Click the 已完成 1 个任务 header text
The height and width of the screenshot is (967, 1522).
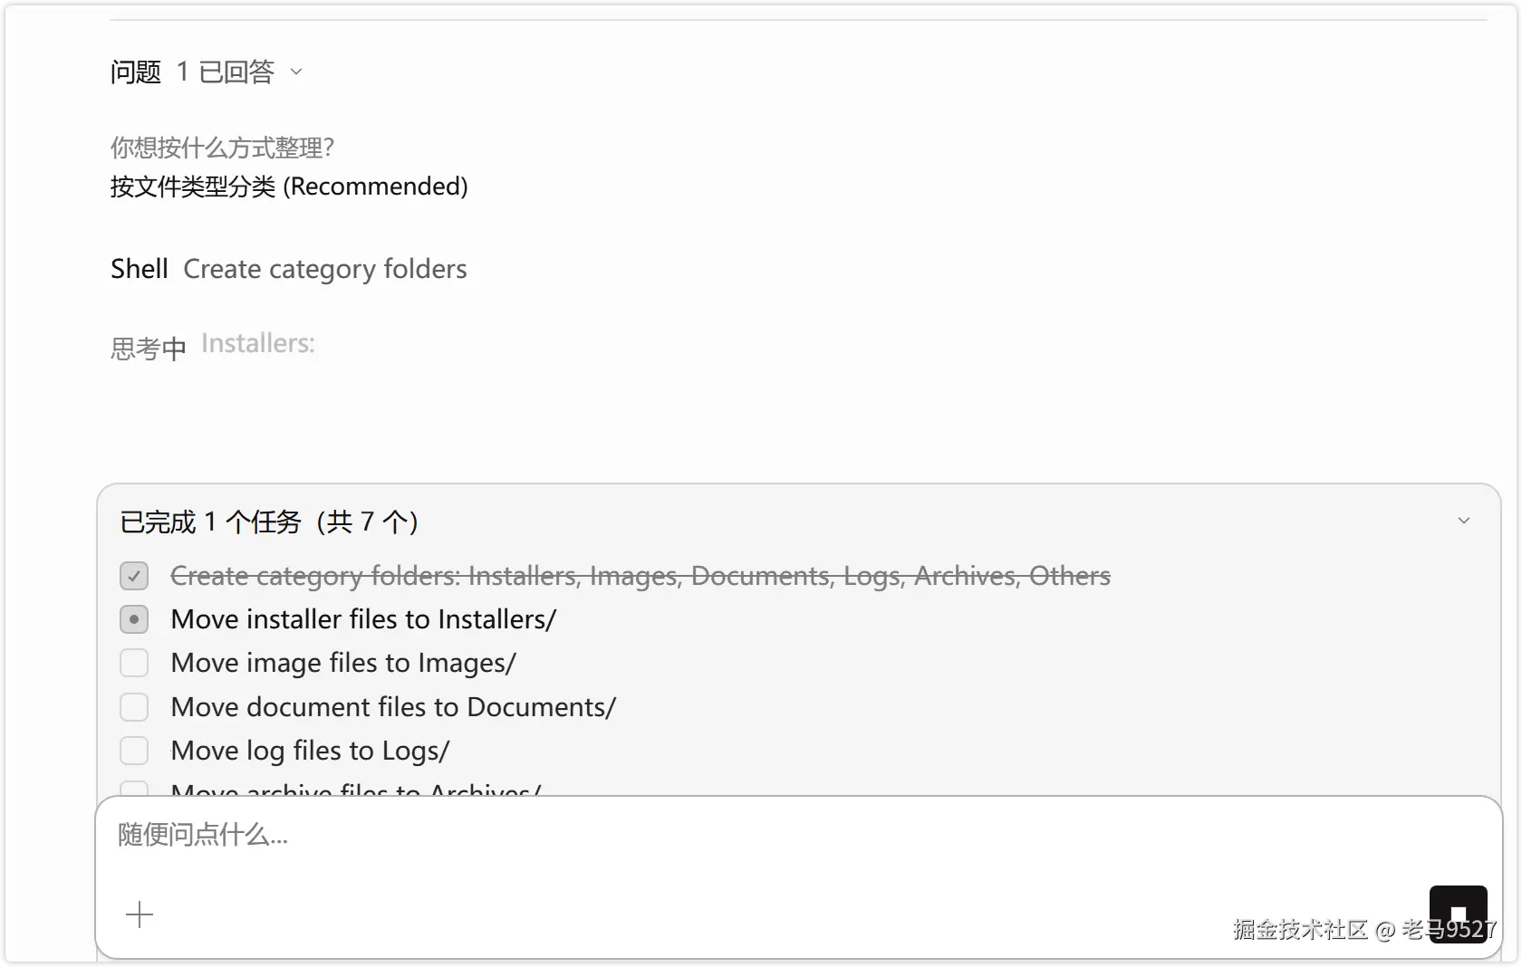click(x=269, y=522)
